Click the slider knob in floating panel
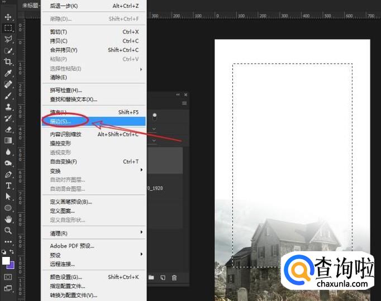 [x=155, y=116]
